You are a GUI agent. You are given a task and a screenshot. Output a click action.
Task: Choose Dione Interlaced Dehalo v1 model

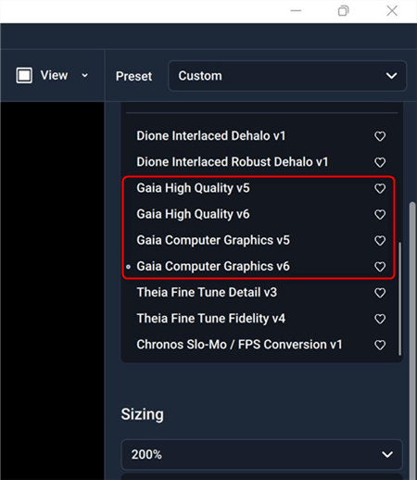[x=211, y=136]
